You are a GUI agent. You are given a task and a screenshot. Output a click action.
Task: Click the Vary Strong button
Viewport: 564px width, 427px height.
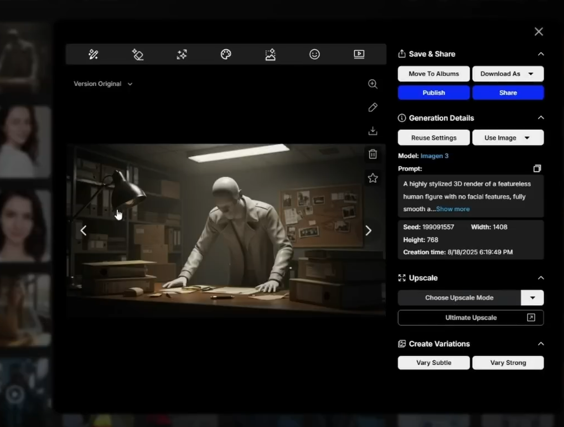(508, 363)
